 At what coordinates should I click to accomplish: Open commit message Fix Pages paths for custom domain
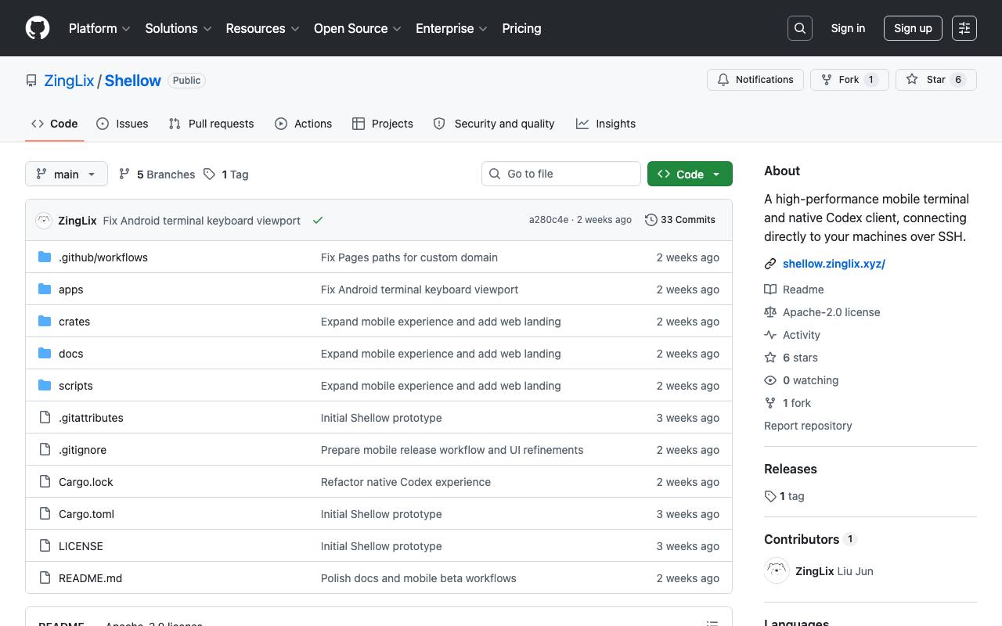coord(409,257)
